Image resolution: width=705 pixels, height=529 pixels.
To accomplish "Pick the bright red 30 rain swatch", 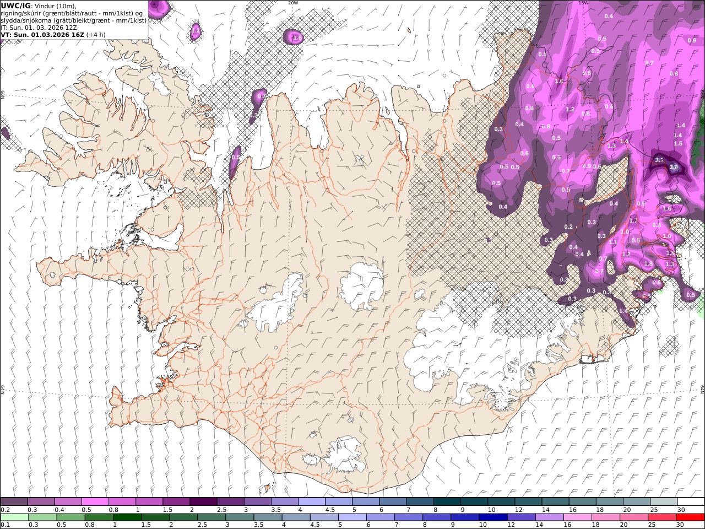I will [690, 517].
